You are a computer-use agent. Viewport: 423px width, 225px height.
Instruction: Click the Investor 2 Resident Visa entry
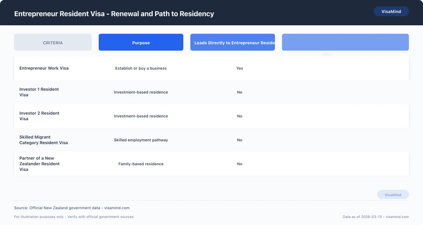pyautogui.click(x=39, y=116)
